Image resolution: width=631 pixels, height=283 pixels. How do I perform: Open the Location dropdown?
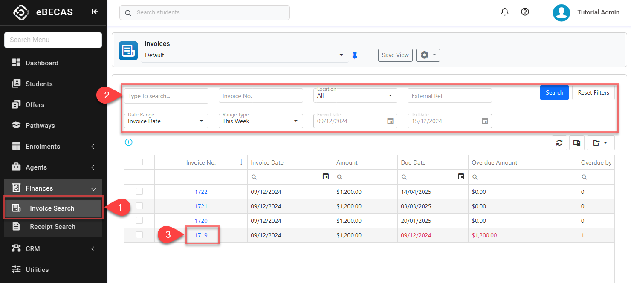(355, 95)
